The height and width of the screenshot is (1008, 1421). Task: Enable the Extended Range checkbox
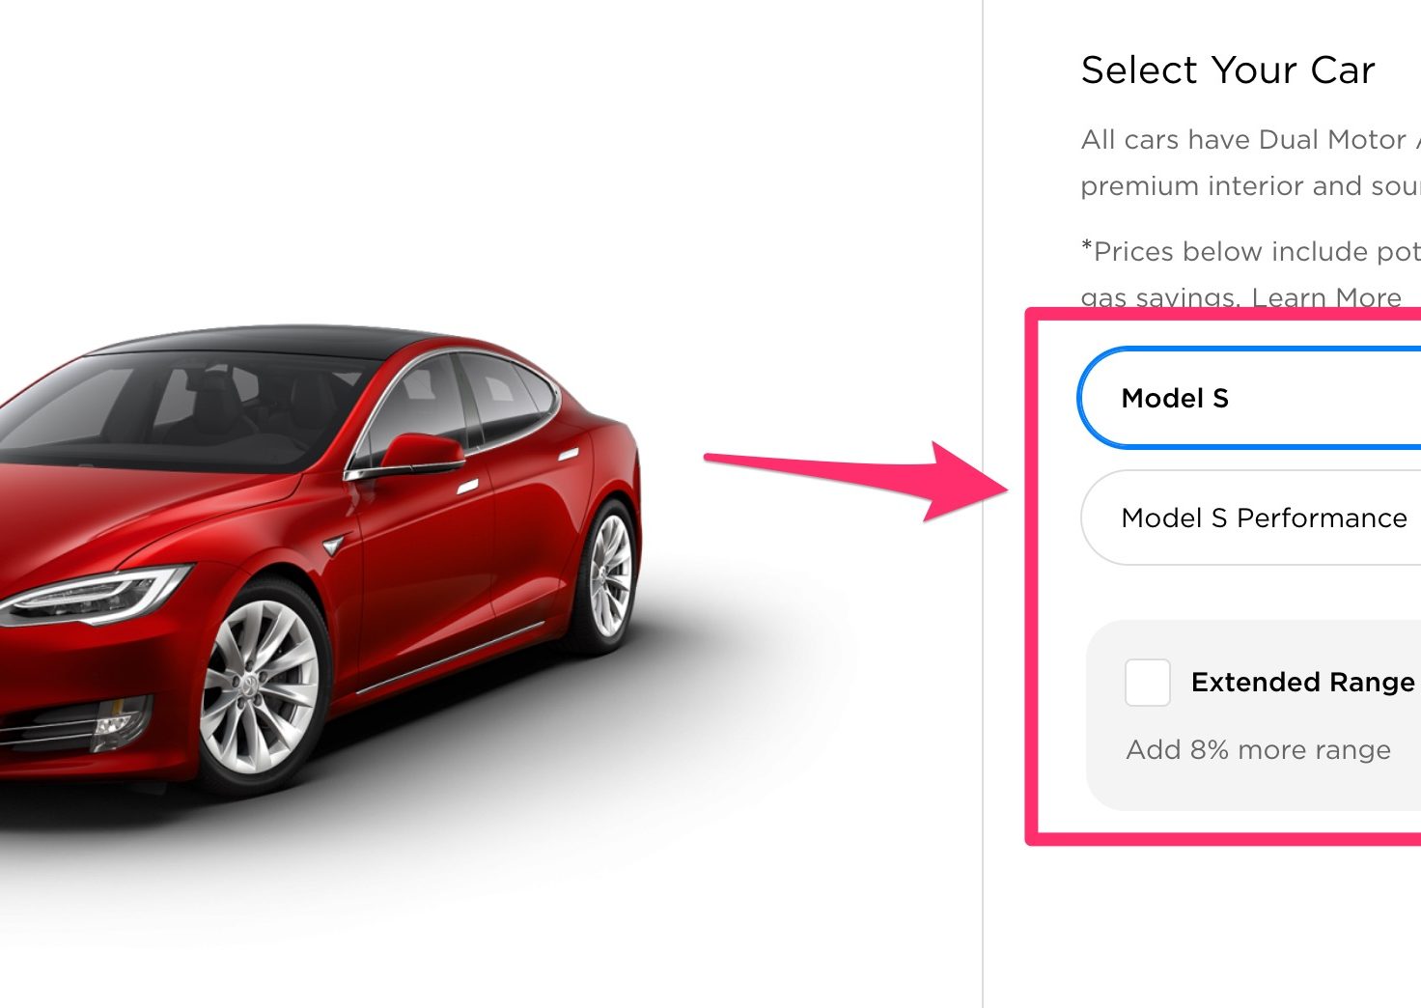pos(1148,683)
